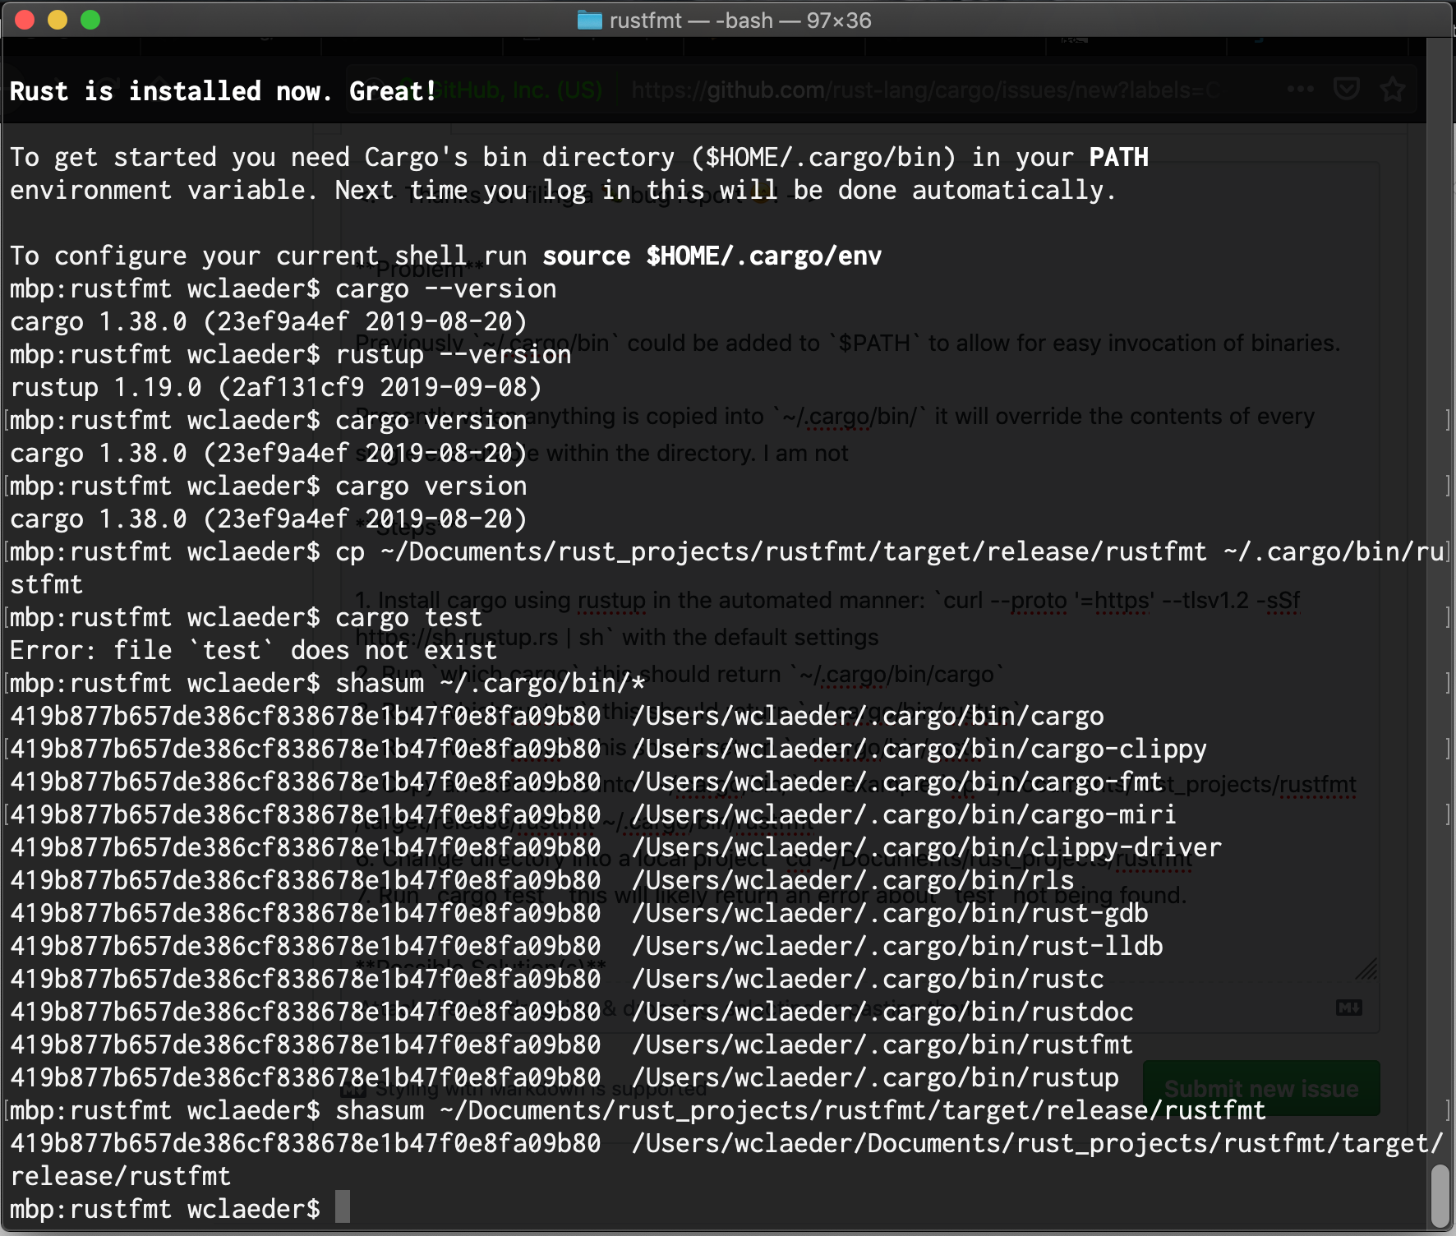The width and height of the screenshot is (1456, 1236).
Task: Click path ending in rust-gdb
Action: point(890,914)
